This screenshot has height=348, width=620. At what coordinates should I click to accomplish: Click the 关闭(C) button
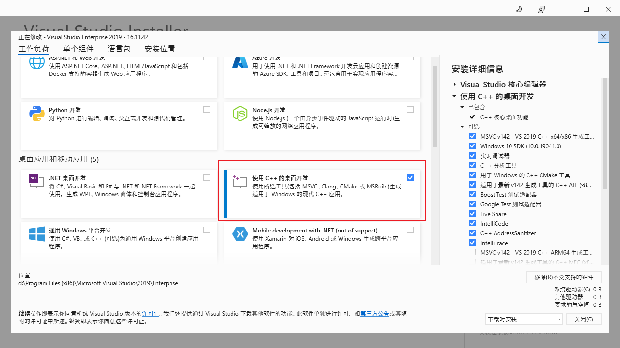[584, 319]
